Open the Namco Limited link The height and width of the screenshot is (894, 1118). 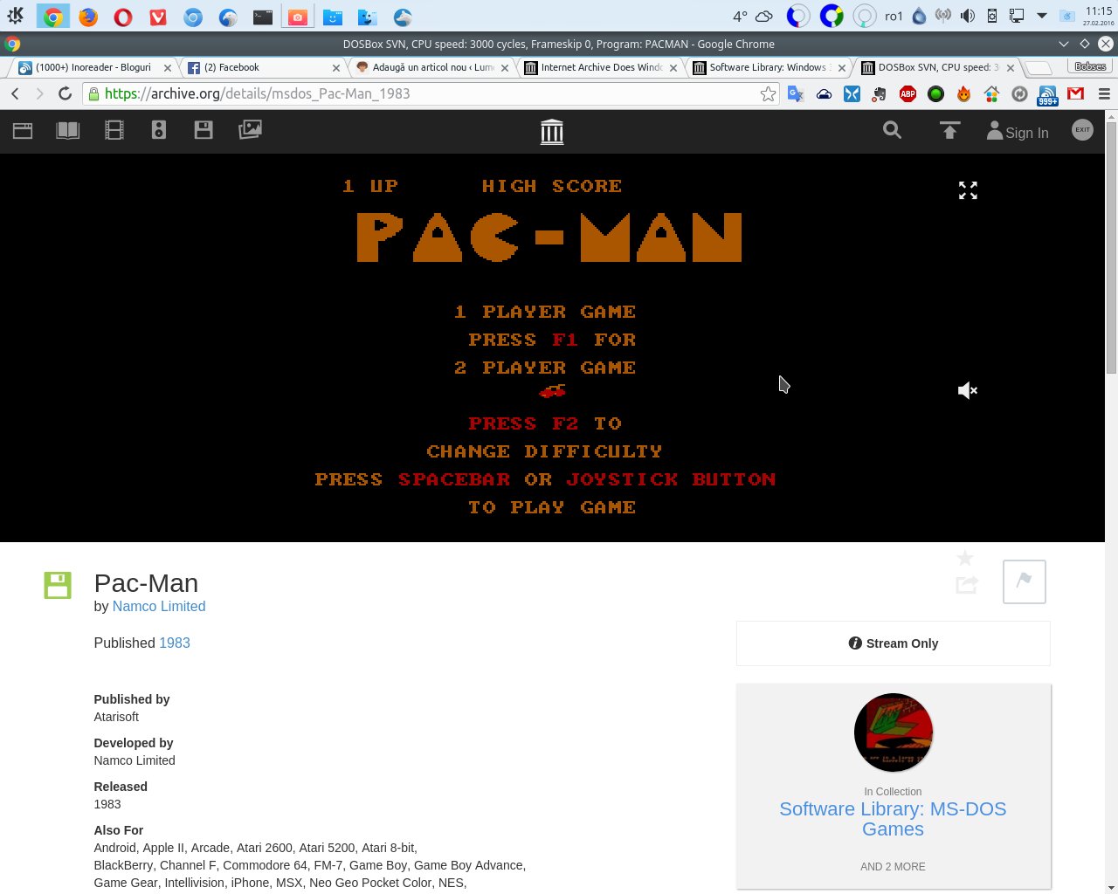pos(159,606)
